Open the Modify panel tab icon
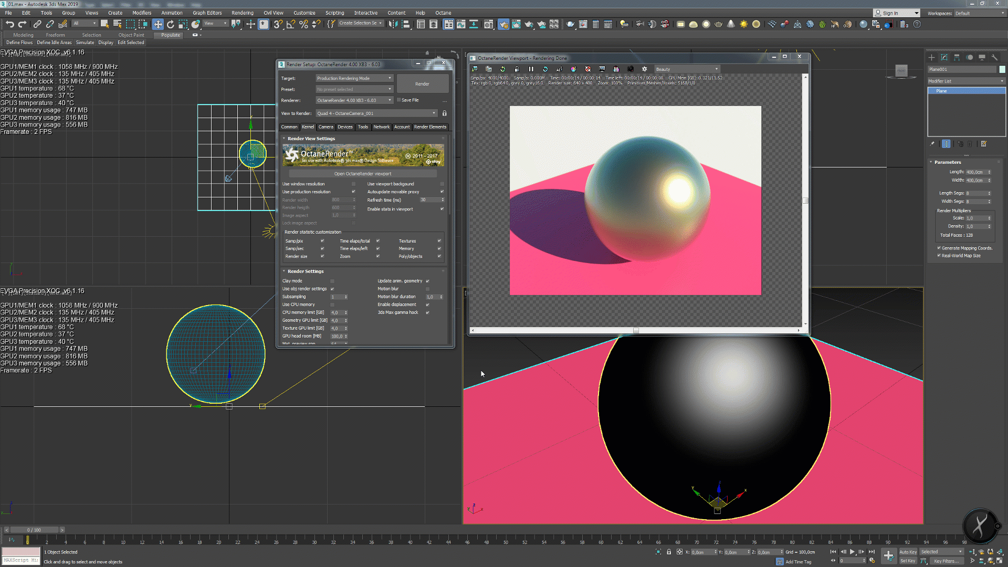 pyautogui.click(x=944, y=58)
